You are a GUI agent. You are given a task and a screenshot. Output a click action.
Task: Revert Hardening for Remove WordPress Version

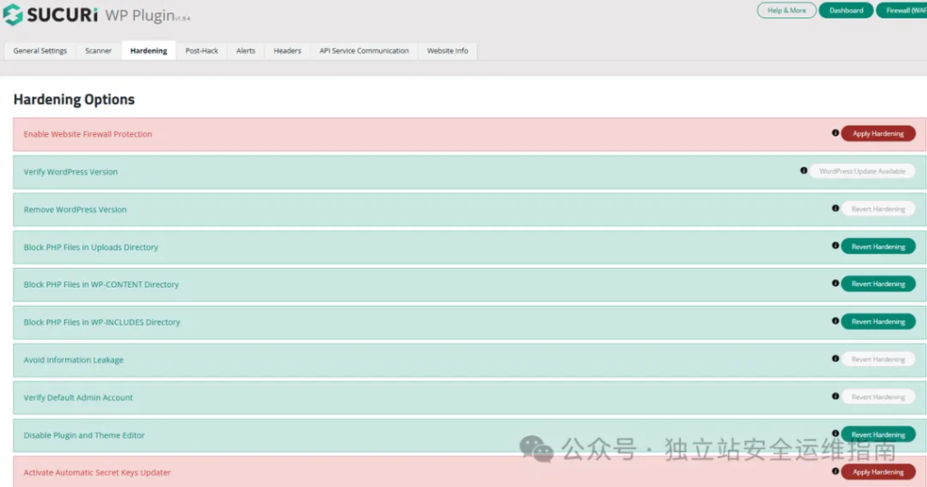(878, 208)
